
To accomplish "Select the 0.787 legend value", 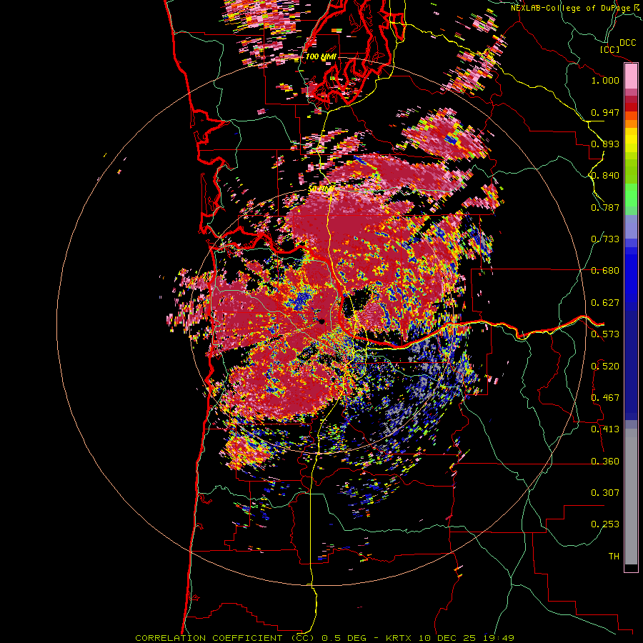I will point(605,207).
